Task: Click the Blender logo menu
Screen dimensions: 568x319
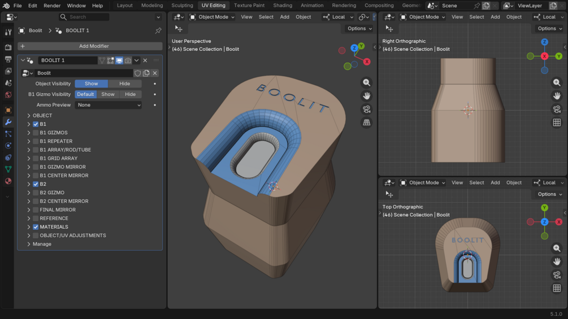Action: 6,6
